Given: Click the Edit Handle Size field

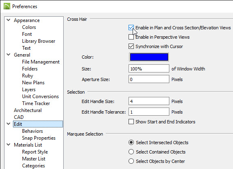Looking at the screenshot, I should tap(149, 101).
